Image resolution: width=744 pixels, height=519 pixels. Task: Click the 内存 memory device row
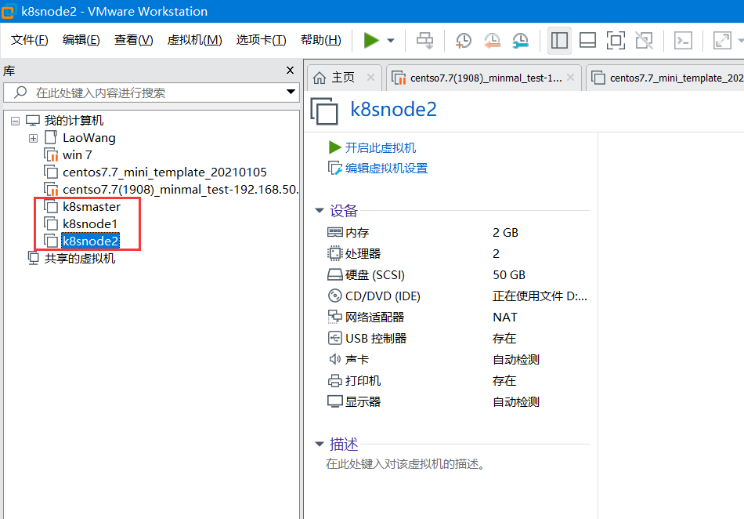[457, 232]
